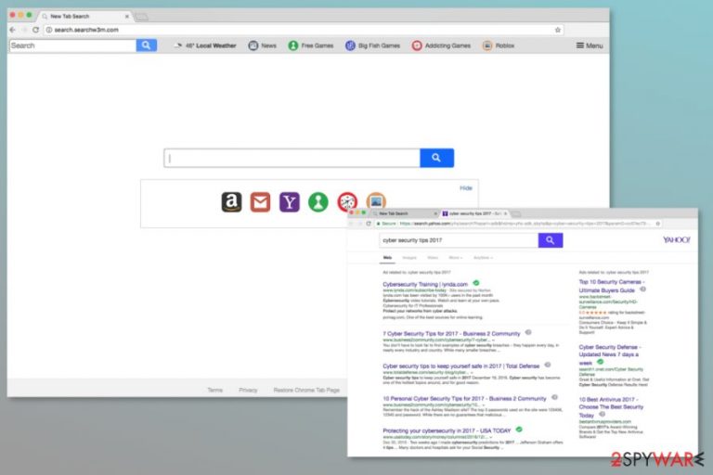713x475 pixels.
Task: Click Restore Chrome Tab Page link
Action: pyautogui.click(x=306, y=390)
